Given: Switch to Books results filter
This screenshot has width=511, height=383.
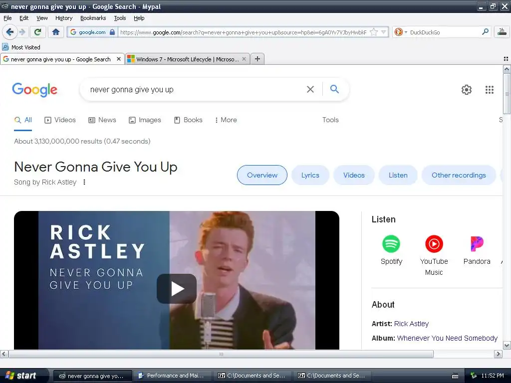Looking at the screenshot, I should point(188,120).
